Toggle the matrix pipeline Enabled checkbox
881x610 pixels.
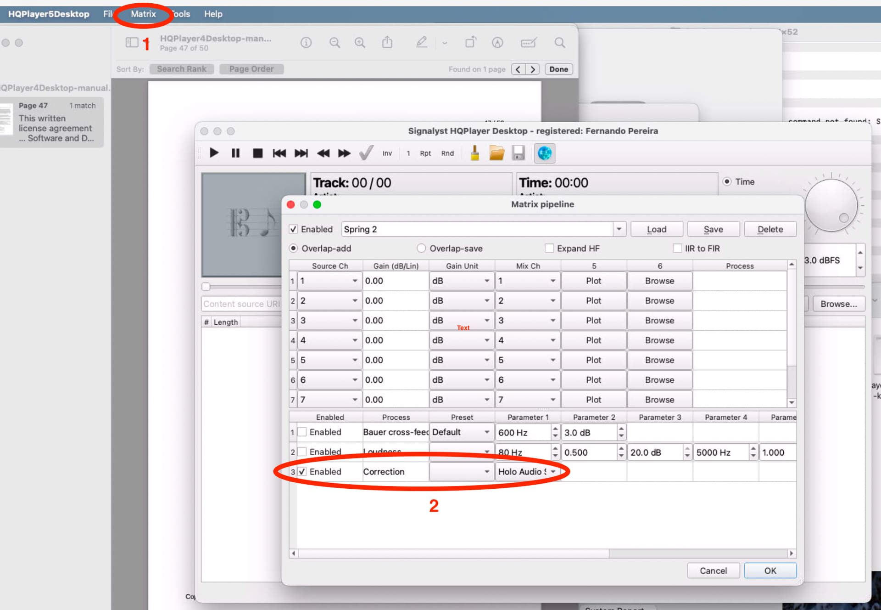click(294, 229)
